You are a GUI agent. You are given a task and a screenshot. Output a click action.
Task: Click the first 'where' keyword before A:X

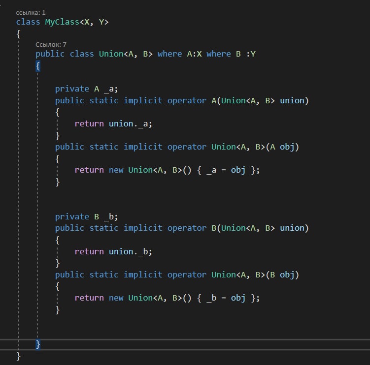(169, 54)
